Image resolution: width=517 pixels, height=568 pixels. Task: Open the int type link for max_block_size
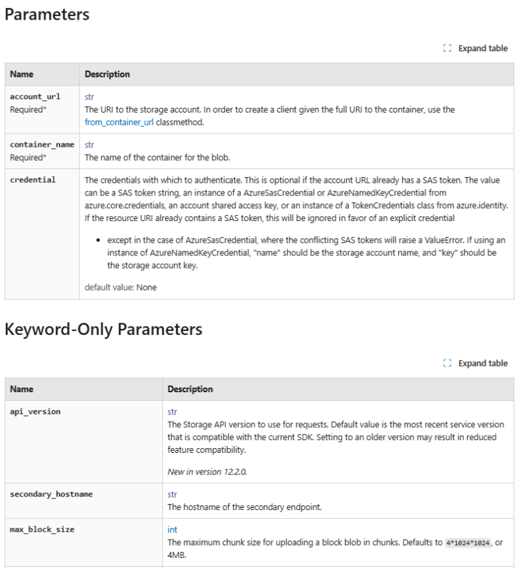pyautogui.click(x=172, y=530)
